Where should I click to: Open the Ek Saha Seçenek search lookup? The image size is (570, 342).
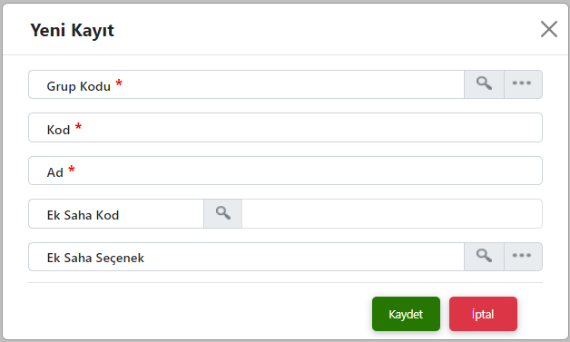tap(484, 257)
